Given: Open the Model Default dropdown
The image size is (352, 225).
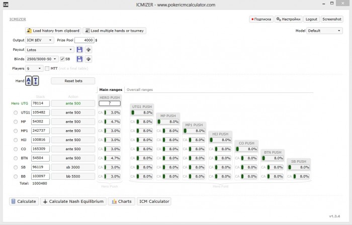Looking at the screenshot, I should (324, 31).
